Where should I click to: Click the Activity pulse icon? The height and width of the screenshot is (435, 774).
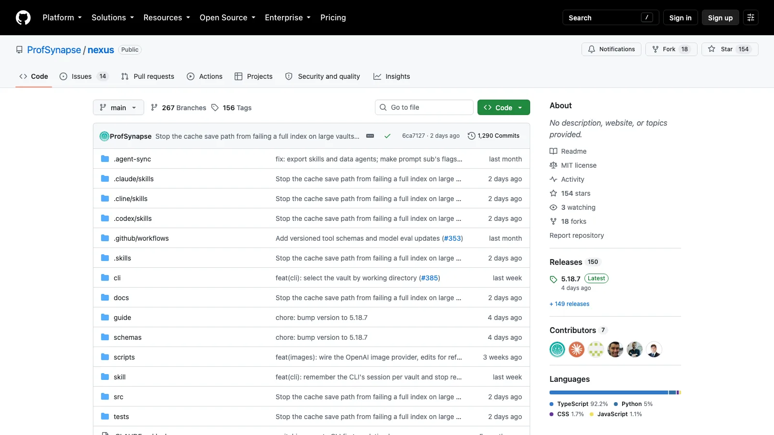coord(553,179)
